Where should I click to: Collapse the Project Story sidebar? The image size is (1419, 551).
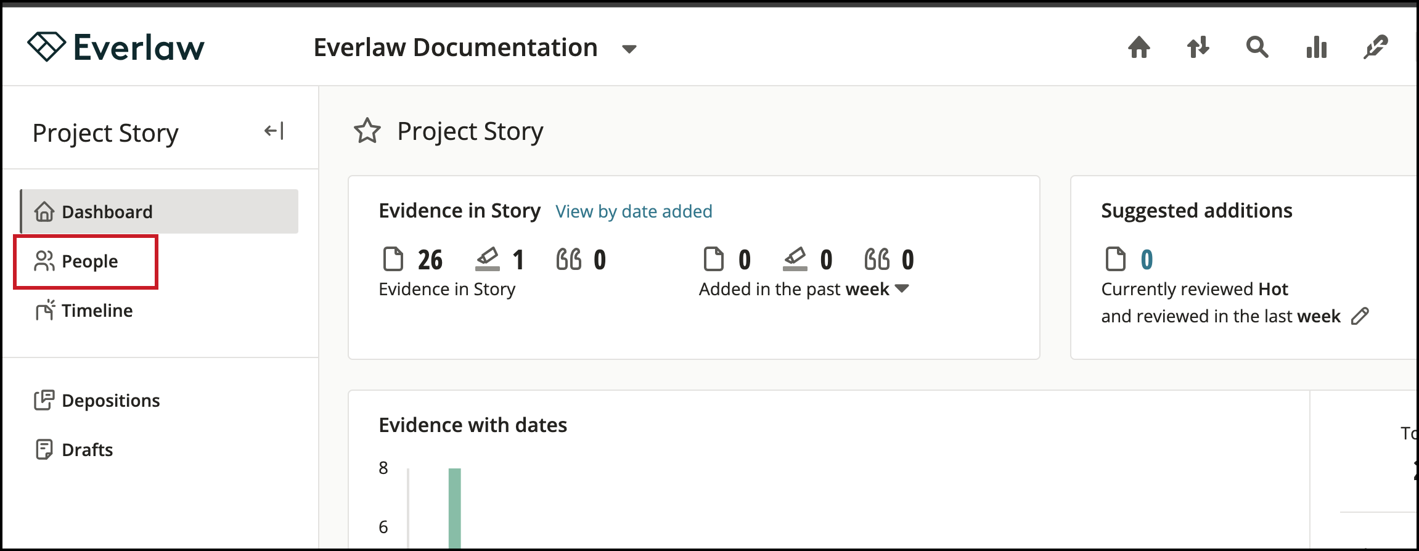[x=274, y=131]
